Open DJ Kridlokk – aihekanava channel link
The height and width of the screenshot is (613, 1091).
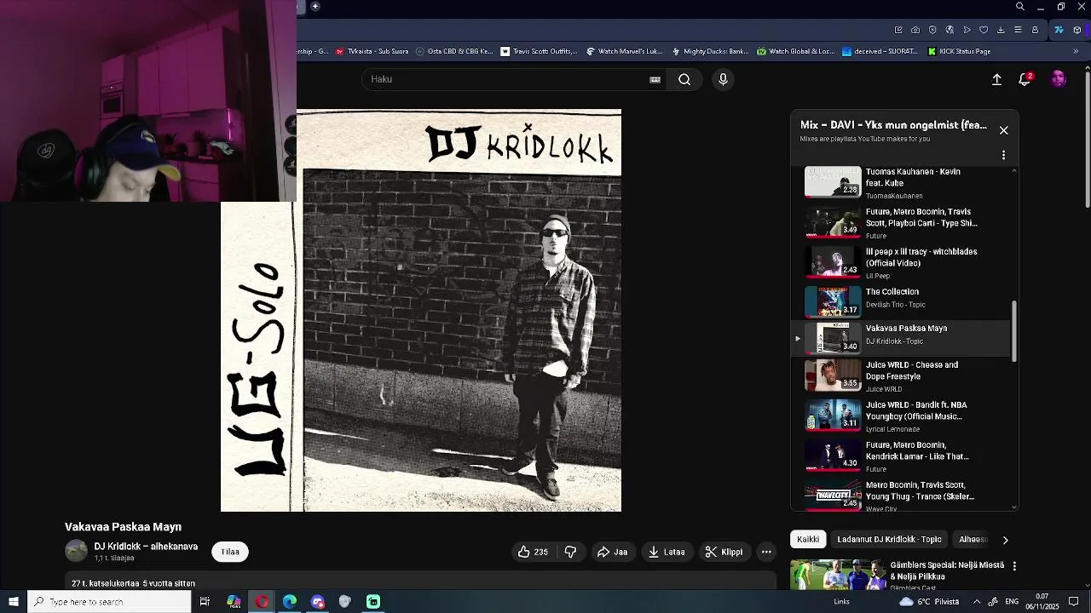(x=146, y=547)
